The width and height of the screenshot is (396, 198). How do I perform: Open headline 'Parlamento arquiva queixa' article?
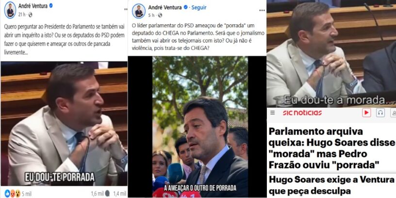click(x=331, y=148)
